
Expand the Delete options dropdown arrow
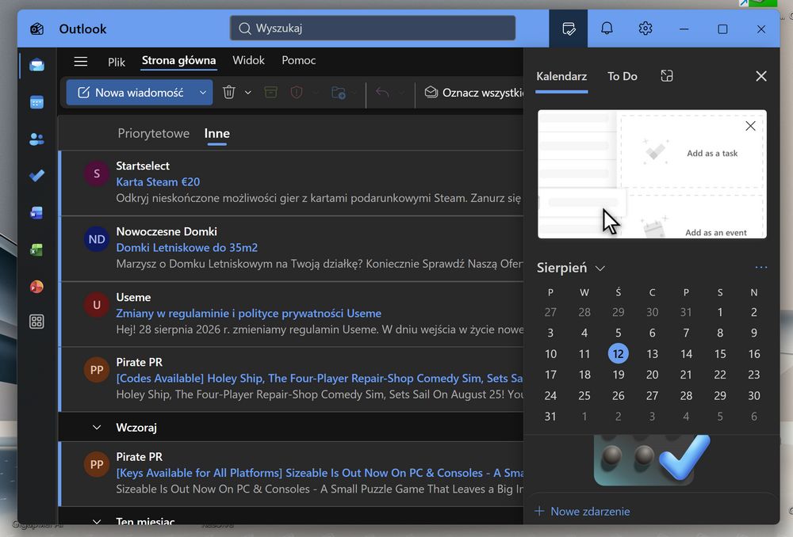(x=247, y=93)
